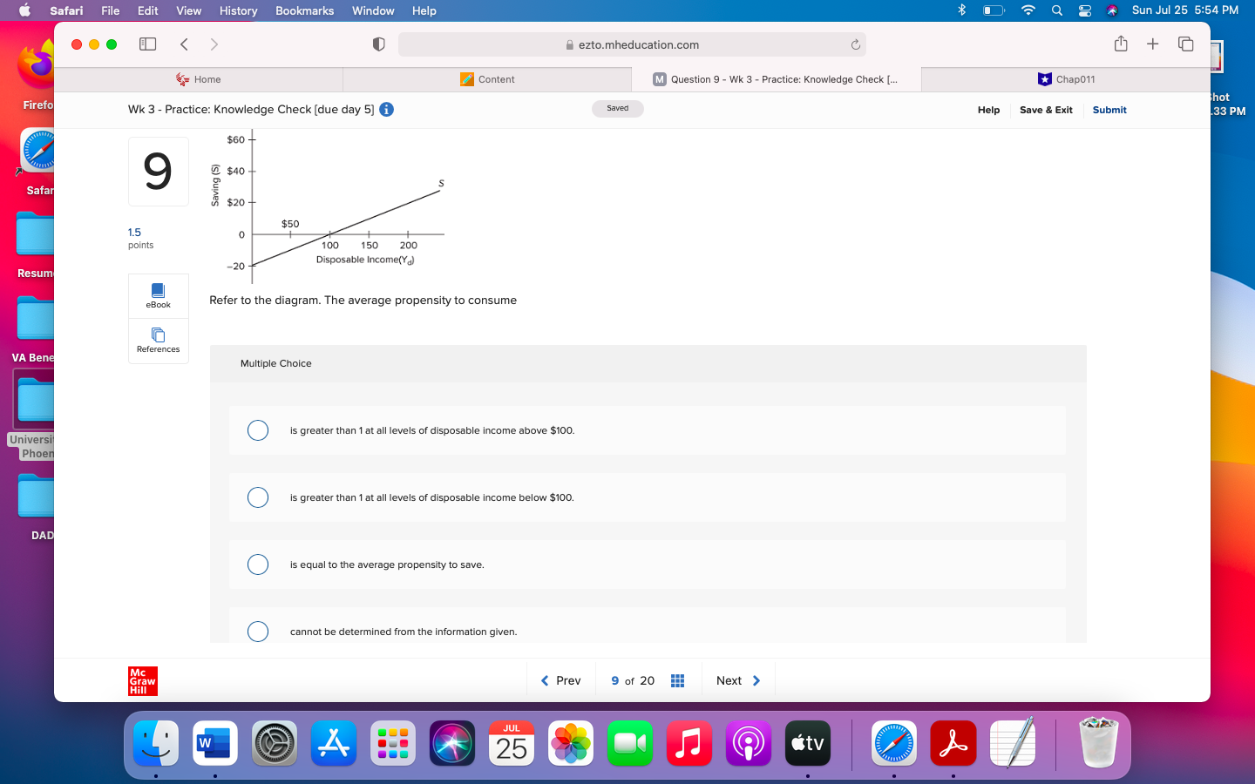The width and height of the screenshot is (1255, 784).
Task: Open the History menu
Action: point(238,10)
